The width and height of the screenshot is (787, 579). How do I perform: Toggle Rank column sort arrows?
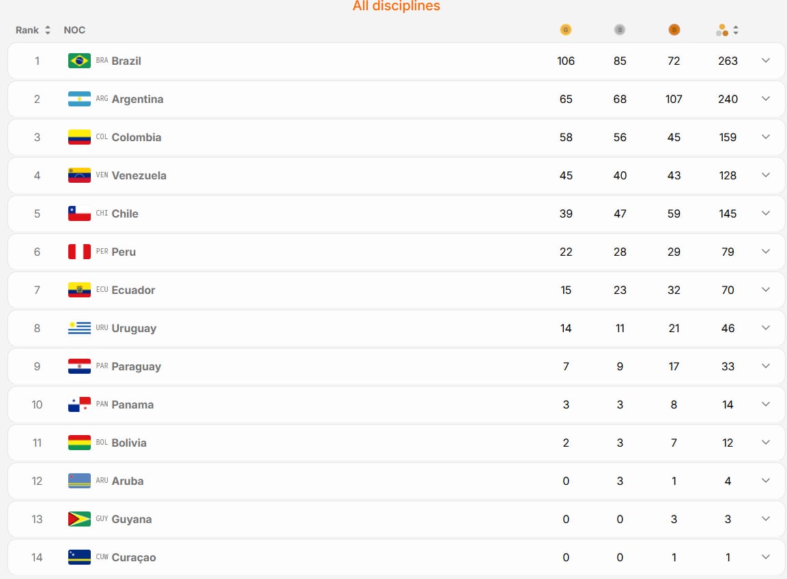coord(48,30)
